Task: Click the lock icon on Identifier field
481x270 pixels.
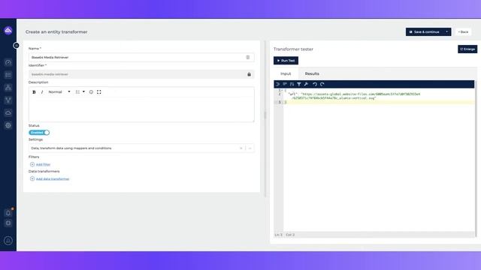Action: pos(249,74)
